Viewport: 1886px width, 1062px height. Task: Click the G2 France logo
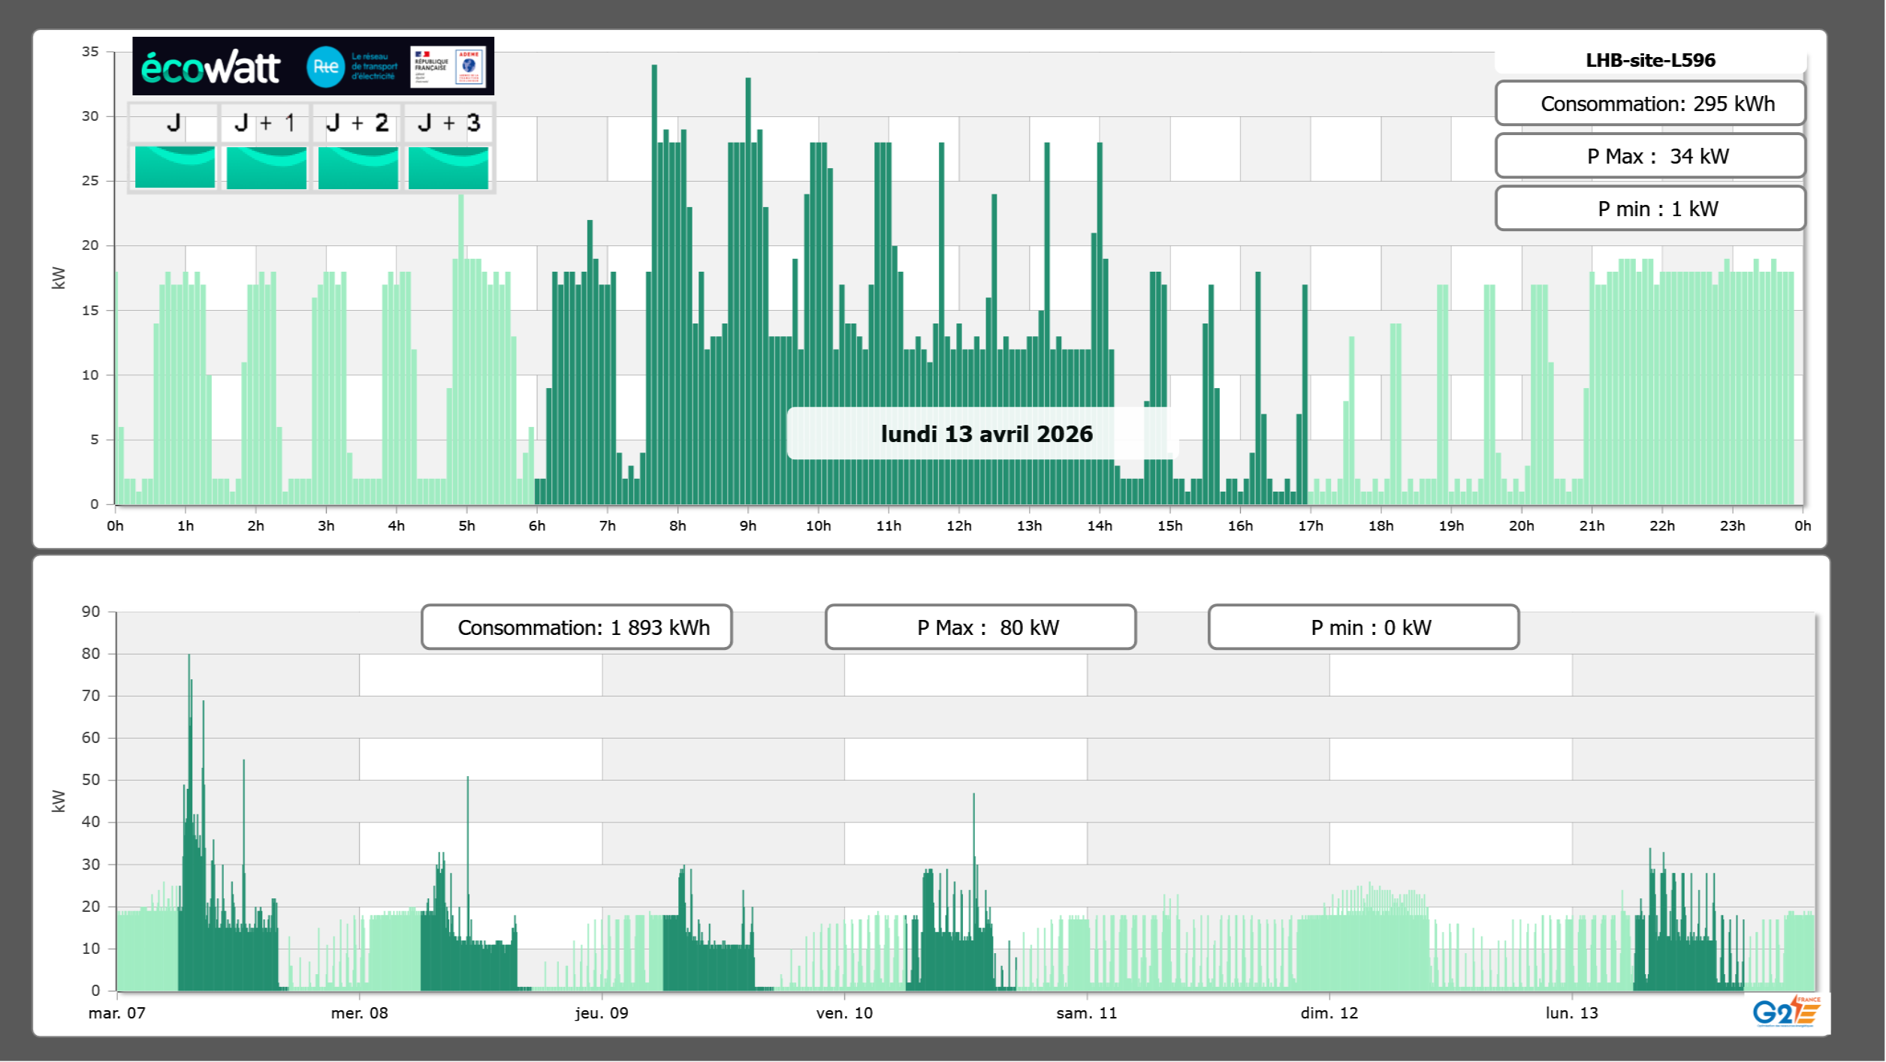[1785, 1012]
